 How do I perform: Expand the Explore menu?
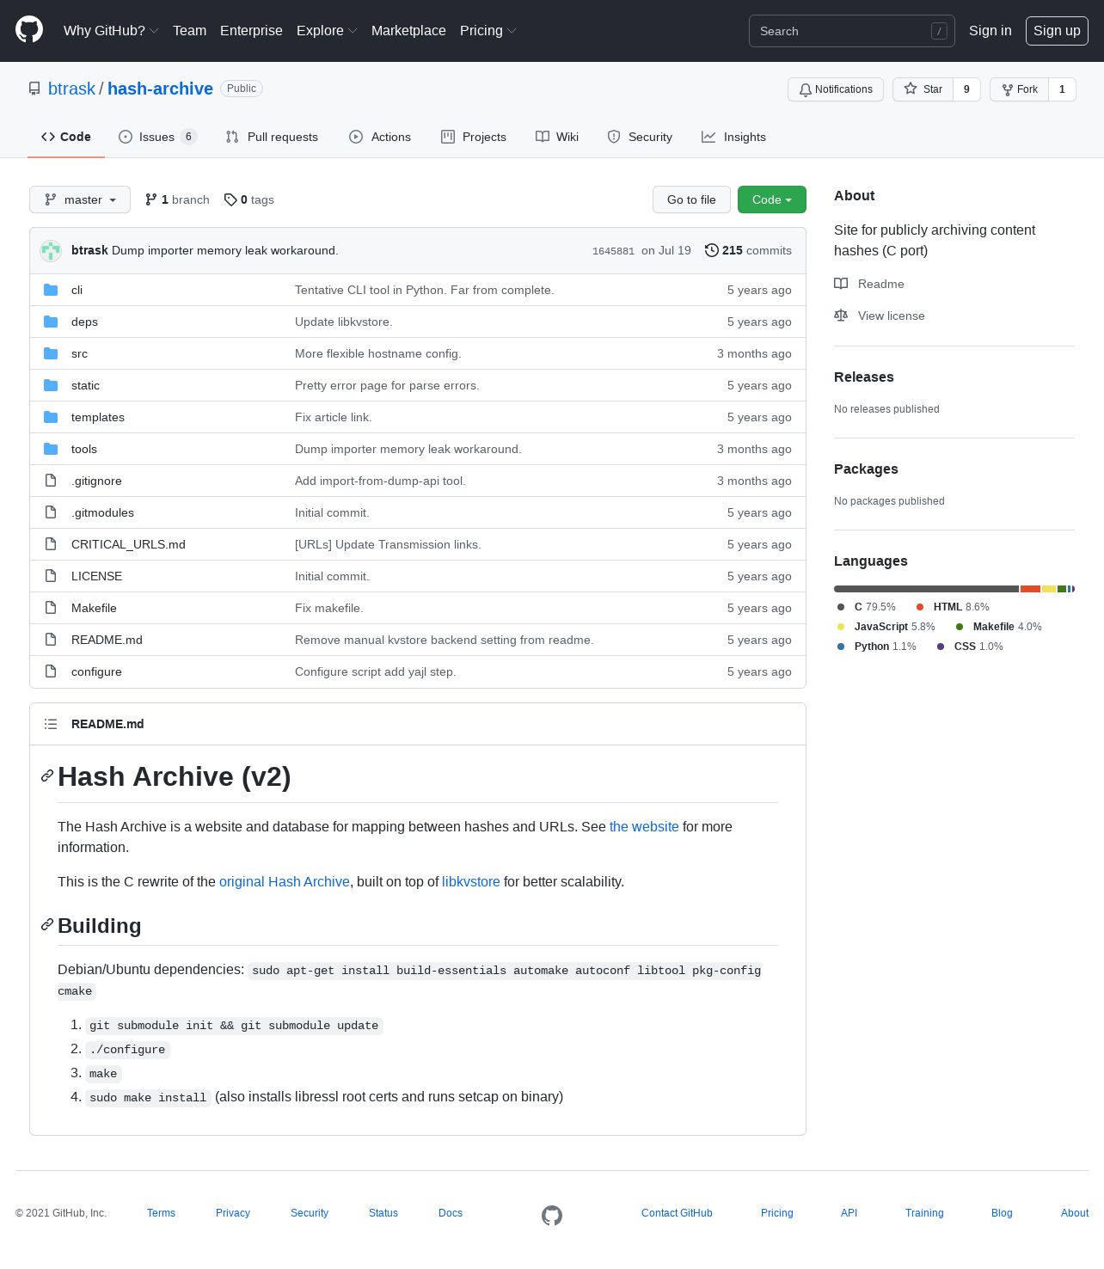[x=327, y=30]
